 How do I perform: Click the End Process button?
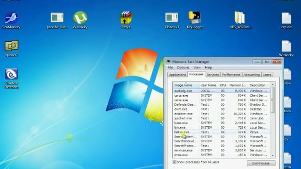pos(261,163)
